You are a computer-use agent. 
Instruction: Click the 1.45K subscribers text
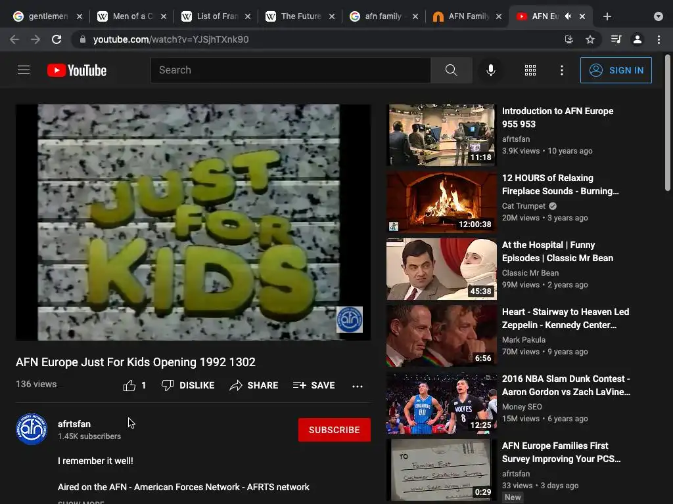tap(89, 436)
